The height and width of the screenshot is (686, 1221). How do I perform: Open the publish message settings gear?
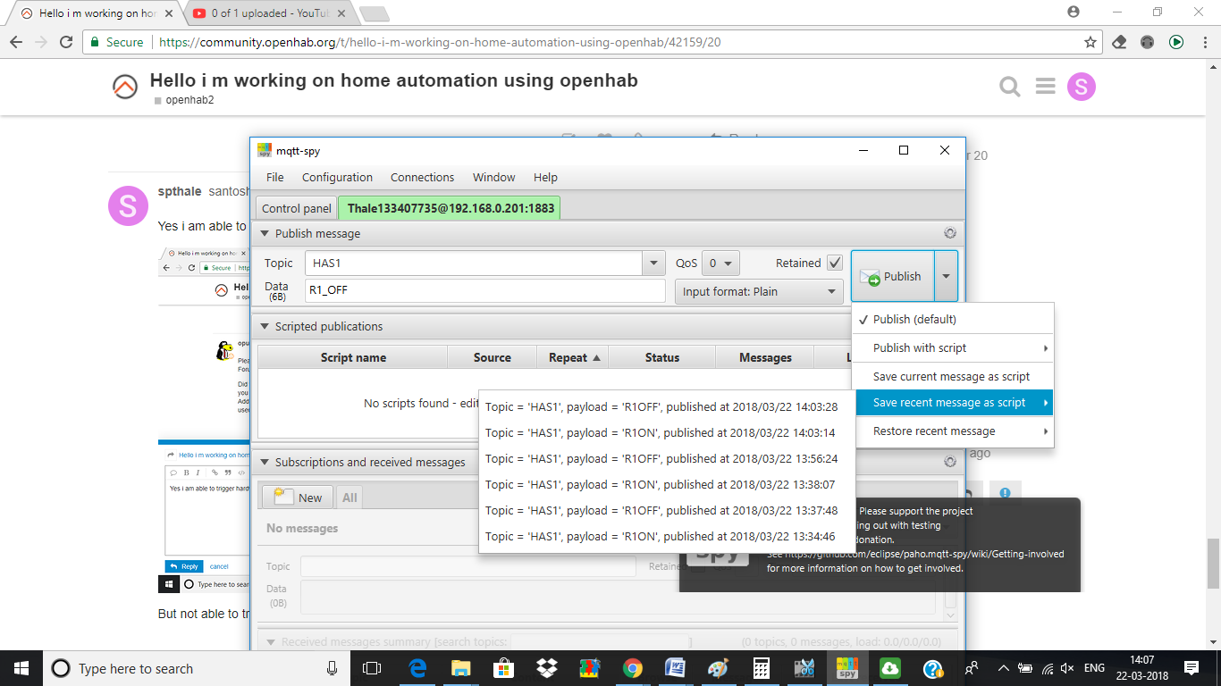point(949,233)
